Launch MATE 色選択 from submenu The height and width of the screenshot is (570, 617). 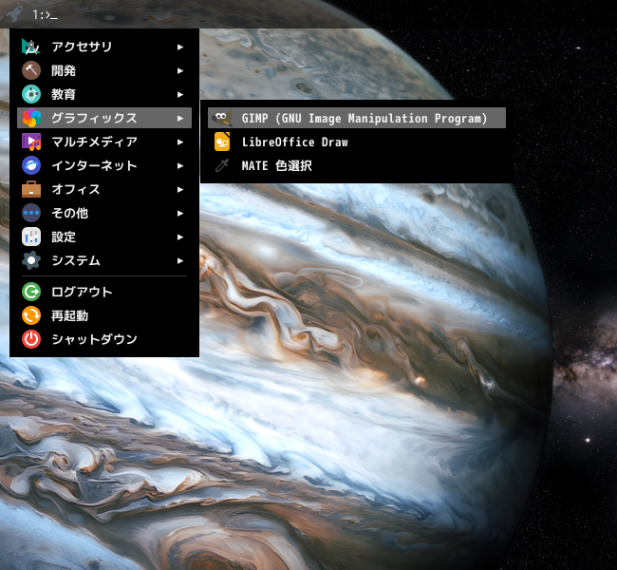[x=357, y=165]
